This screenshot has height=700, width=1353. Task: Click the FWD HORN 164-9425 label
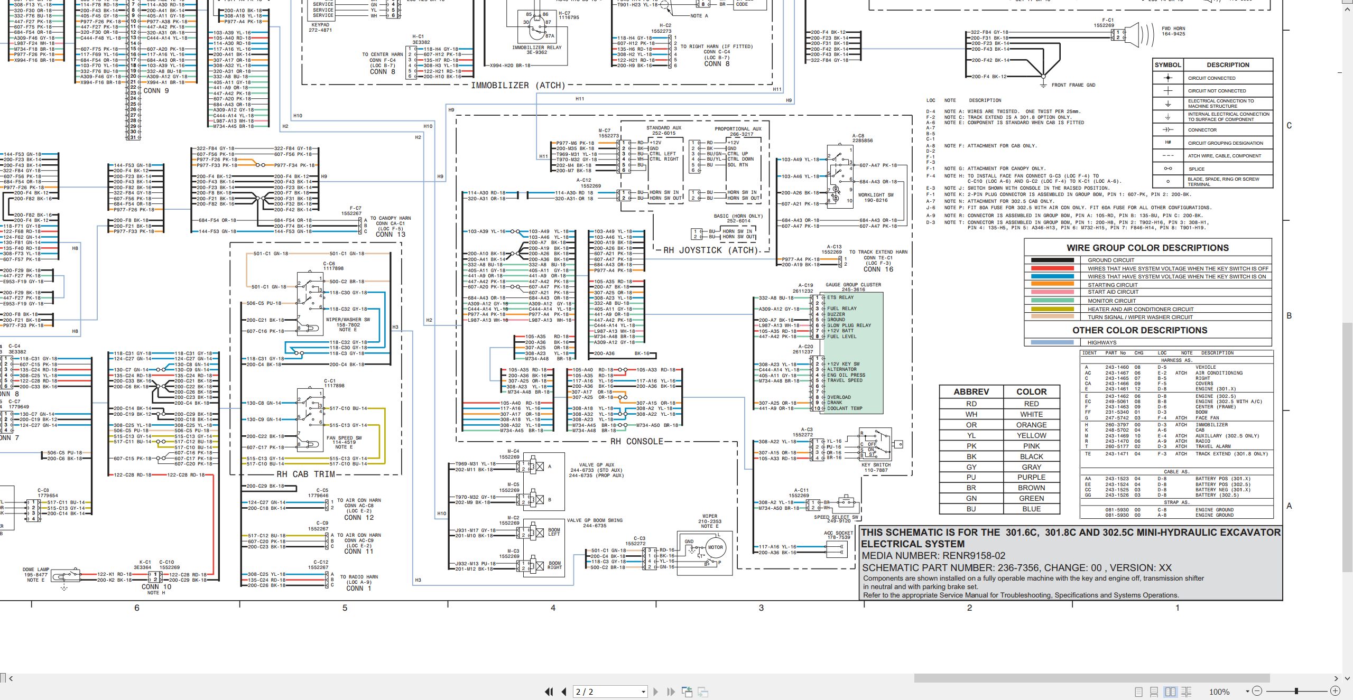[1173, 31]
